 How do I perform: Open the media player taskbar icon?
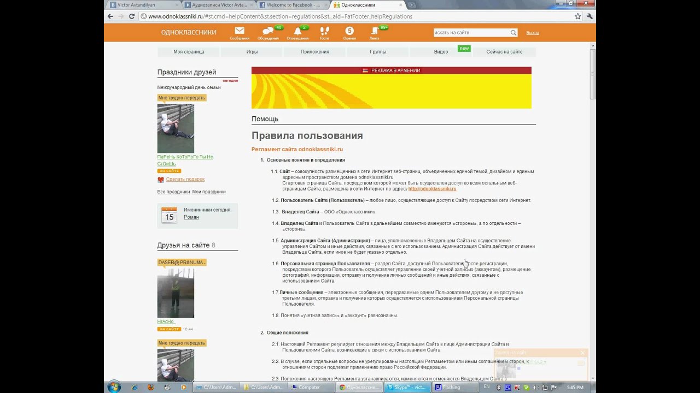click(x=184, y=388)
